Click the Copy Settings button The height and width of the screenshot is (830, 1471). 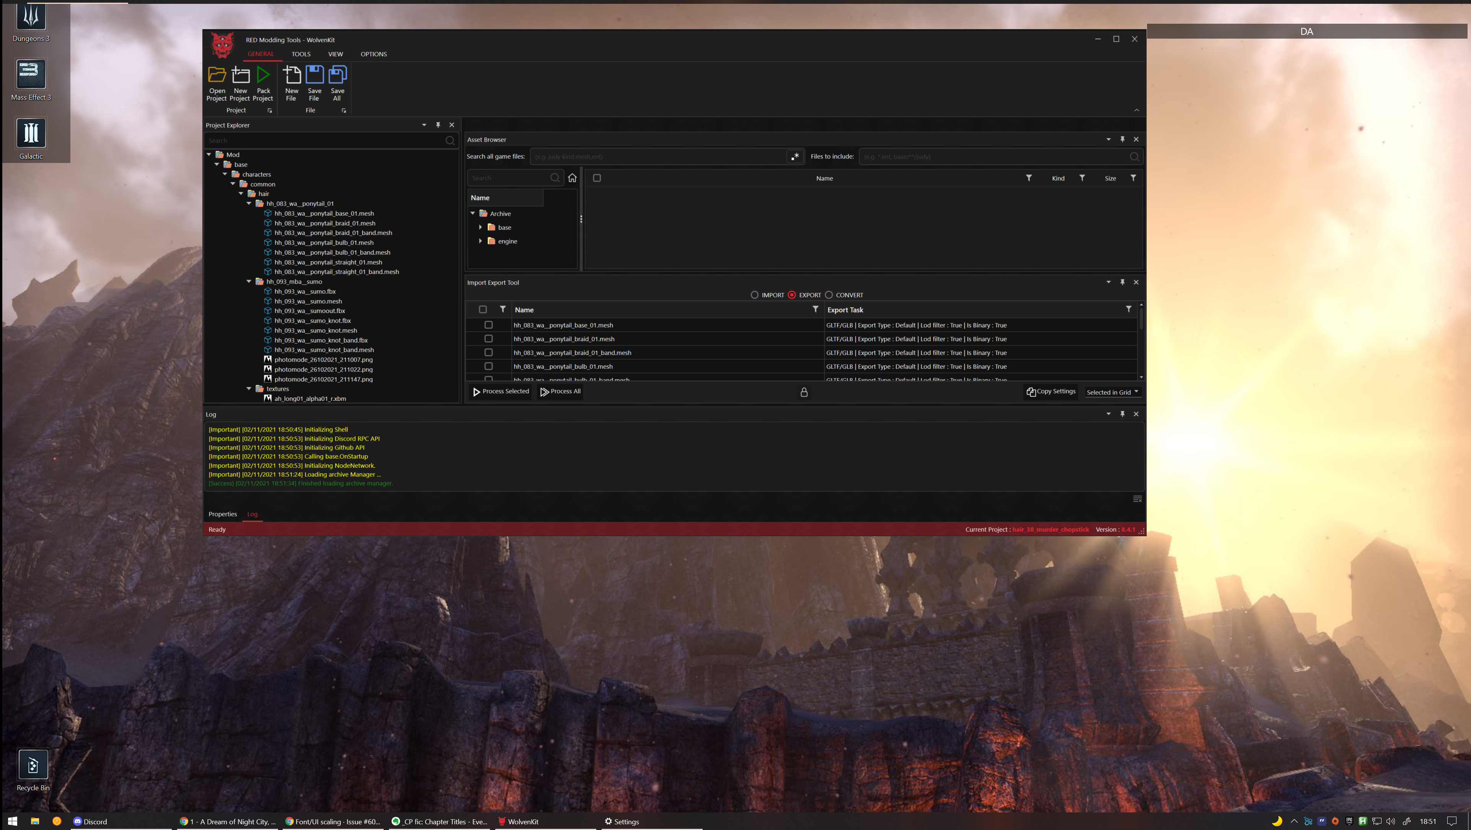pyautogui.click(x=1051, y=391)
